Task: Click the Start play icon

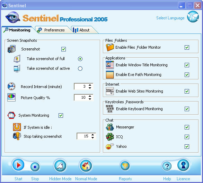Action: [18, 165]
